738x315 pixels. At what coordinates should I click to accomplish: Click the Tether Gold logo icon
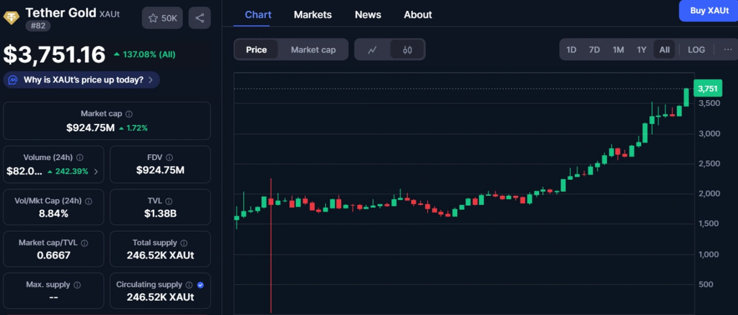tap(12, 18)
